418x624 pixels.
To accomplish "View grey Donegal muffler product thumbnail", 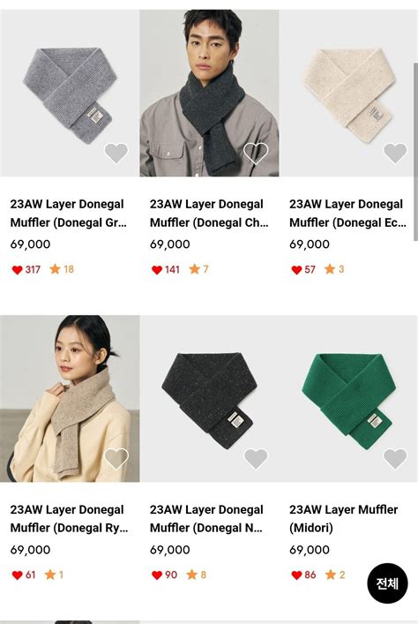I will tap(70, 94).
